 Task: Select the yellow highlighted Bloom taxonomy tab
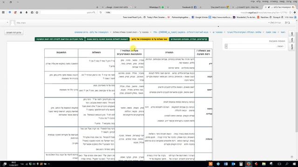click(x=149, y=39)
